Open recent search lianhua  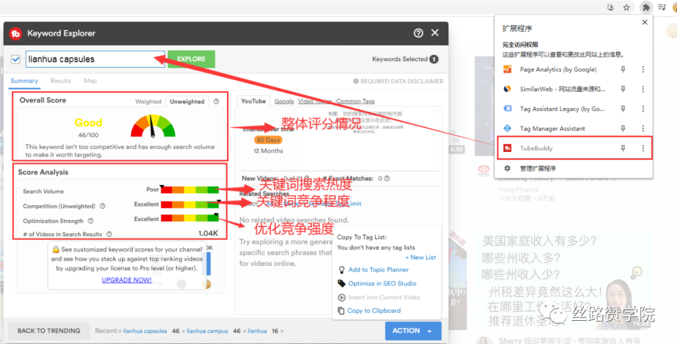click(257, 331)
